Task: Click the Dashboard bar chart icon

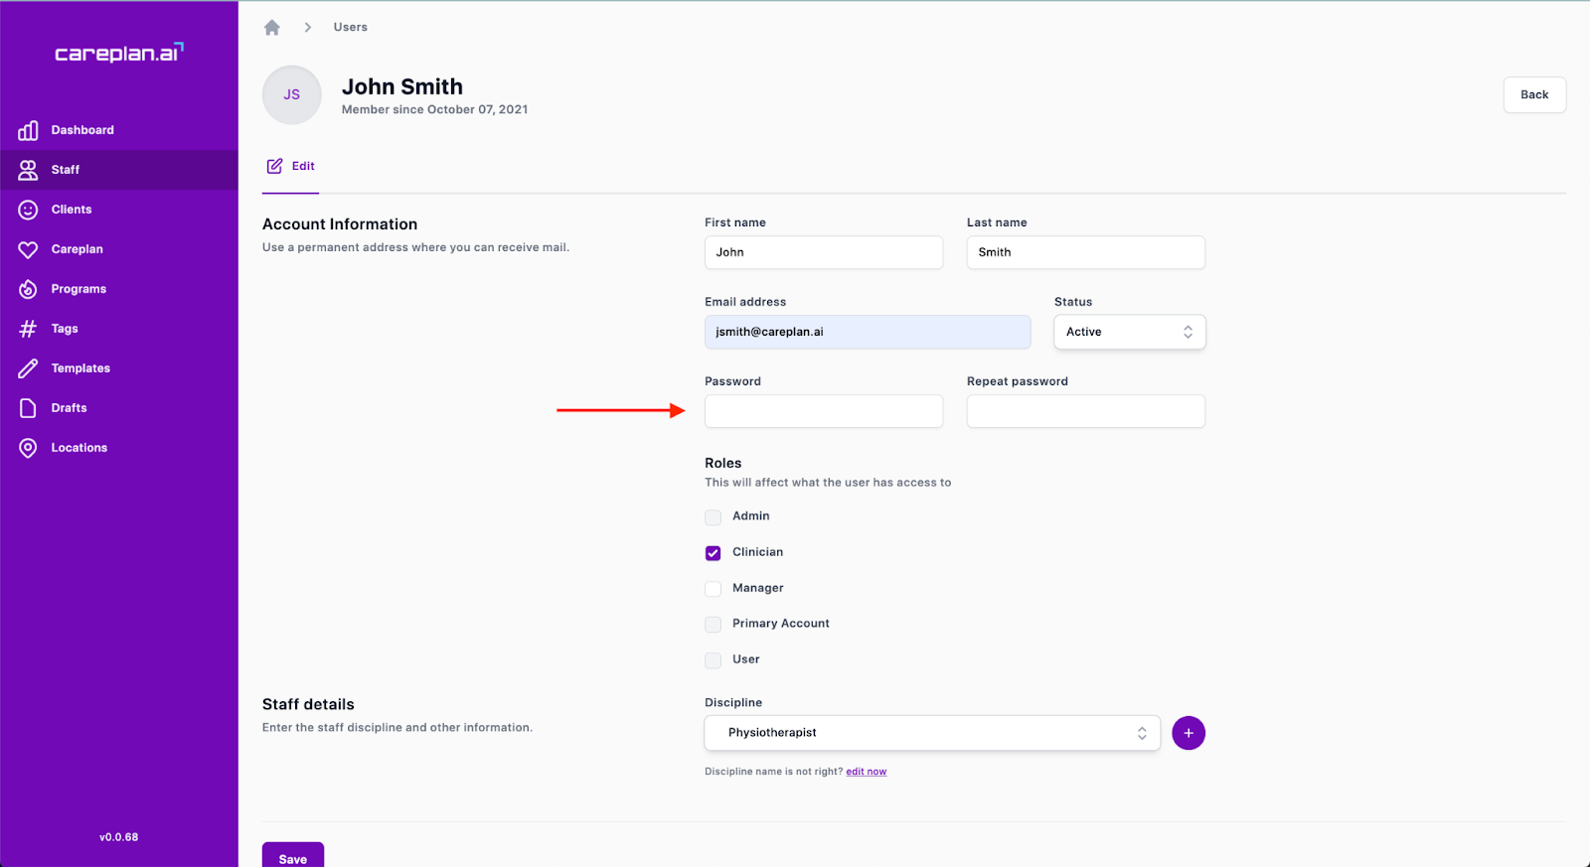Action: click(x=28, y=130)
